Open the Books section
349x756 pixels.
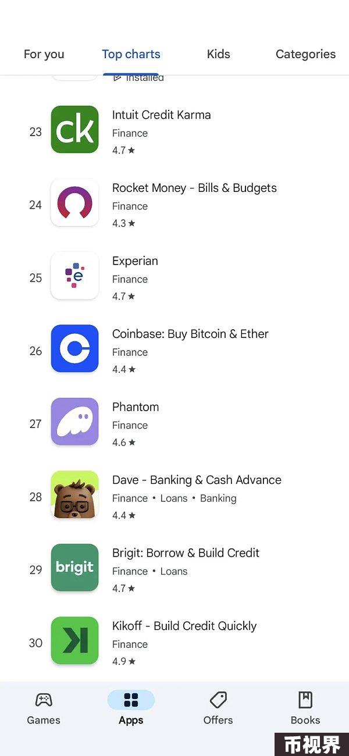pos(305,708)
